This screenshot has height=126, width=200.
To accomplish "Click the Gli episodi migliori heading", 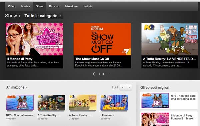I will (x=155, y=88).
